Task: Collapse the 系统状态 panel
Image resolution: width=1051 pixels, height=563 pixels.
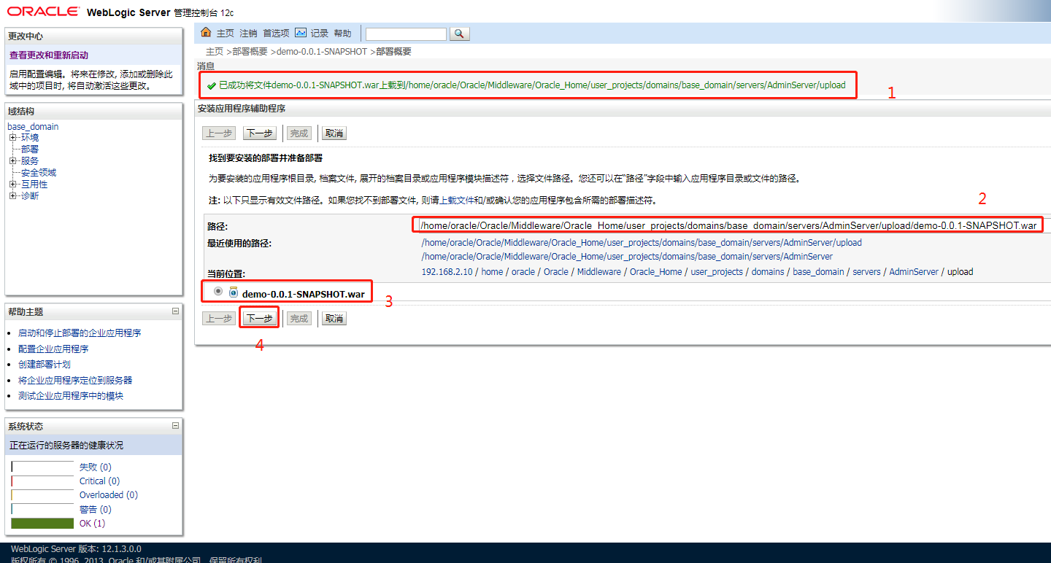Action: (175, 426)
